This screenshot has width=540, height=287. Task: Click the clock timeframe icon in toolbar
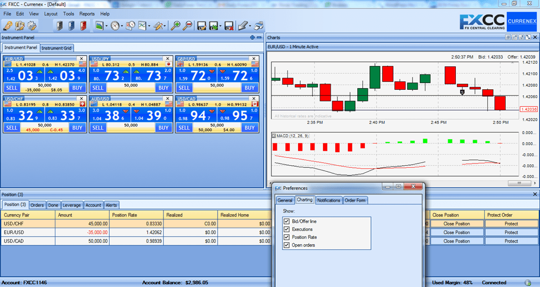click(115, 25)
